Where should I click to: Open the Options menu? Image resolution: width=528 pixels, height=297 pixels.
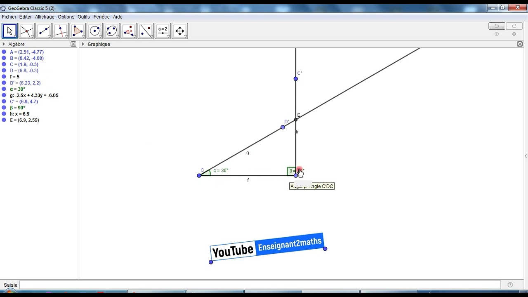[66, 17]
